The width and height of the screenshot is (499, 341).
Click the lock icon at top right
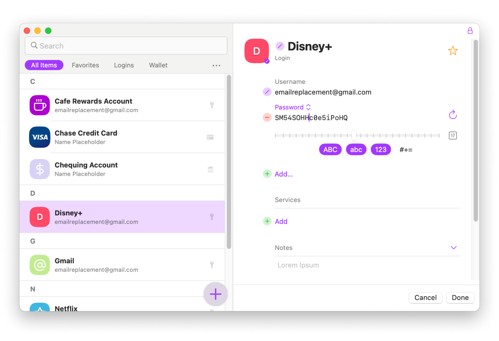click(x=470, y=31)
